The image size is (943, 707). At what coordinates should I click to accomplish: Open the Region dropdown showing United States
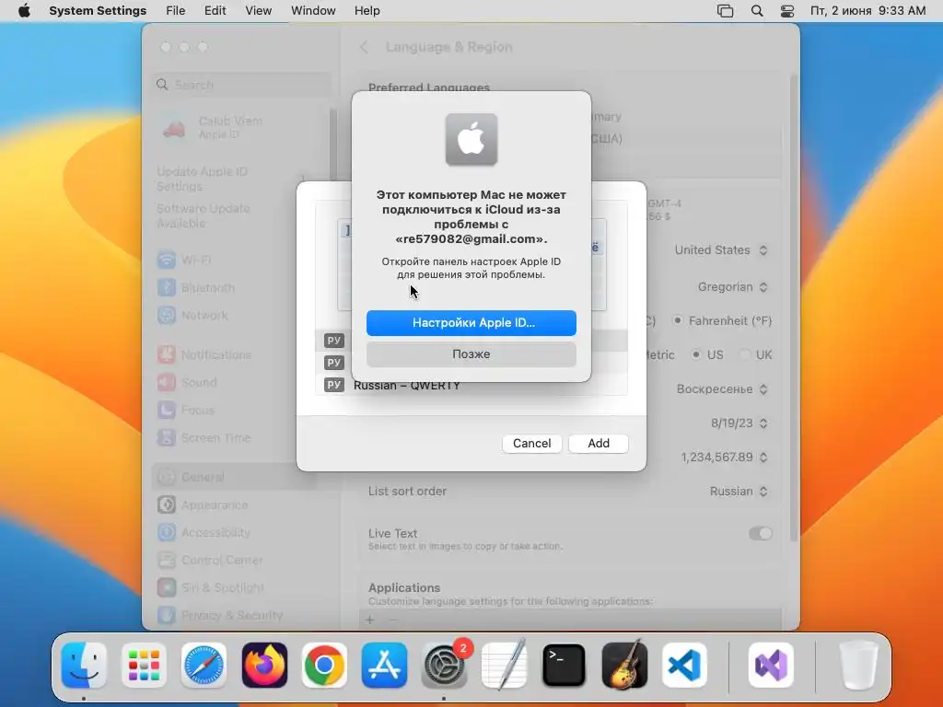721,250
